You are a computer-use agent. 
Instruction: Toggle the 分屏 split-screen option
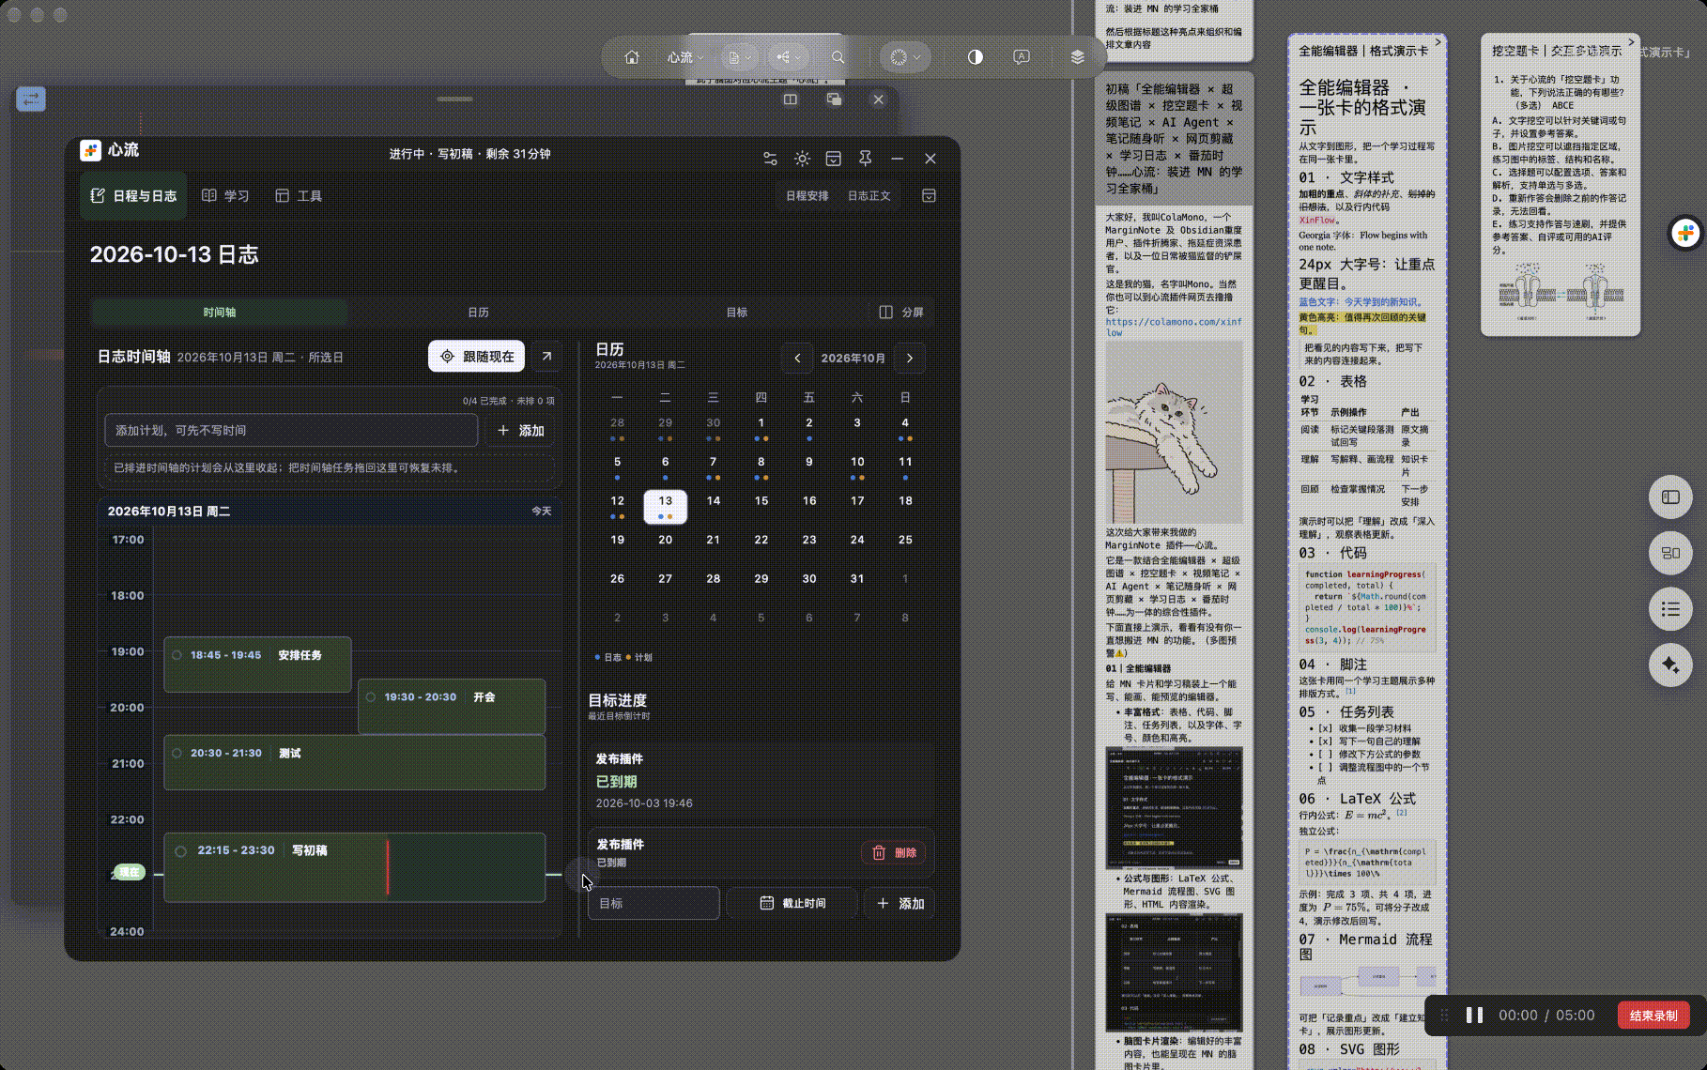(x=901, y=312)
